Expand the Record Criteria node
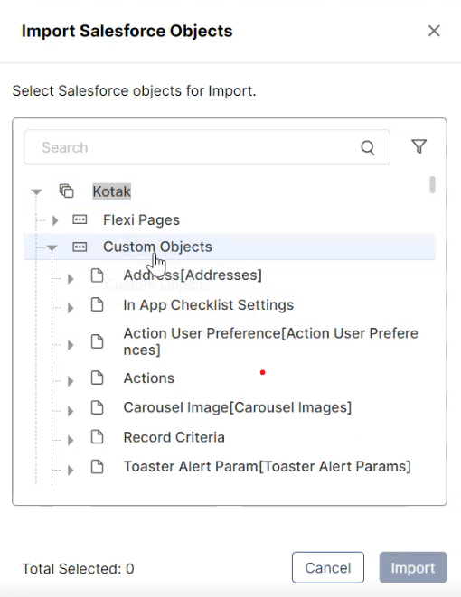The width and height of the screenshot is (461, 597). click(x=71, y=440)
